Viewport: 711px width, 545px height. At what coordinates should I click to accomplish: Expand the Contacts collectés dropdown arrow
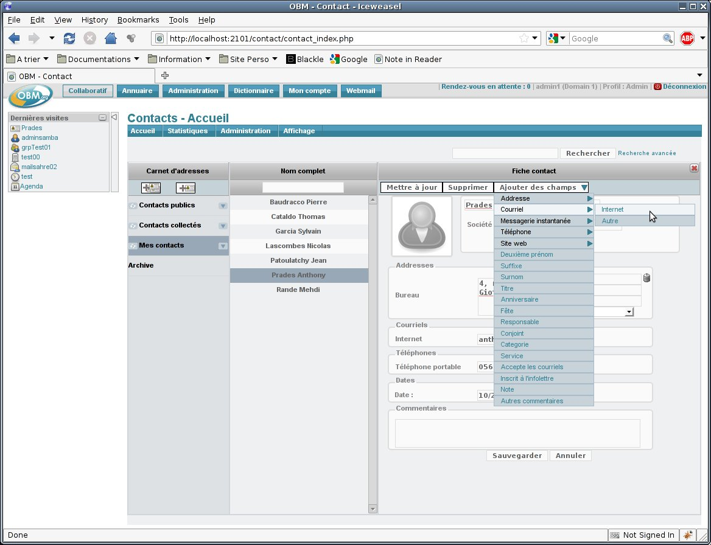coord(223,226)
